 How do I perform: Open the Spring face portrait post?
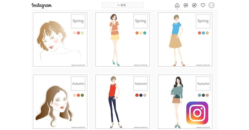pyautogui.click(x=60, y=39)
